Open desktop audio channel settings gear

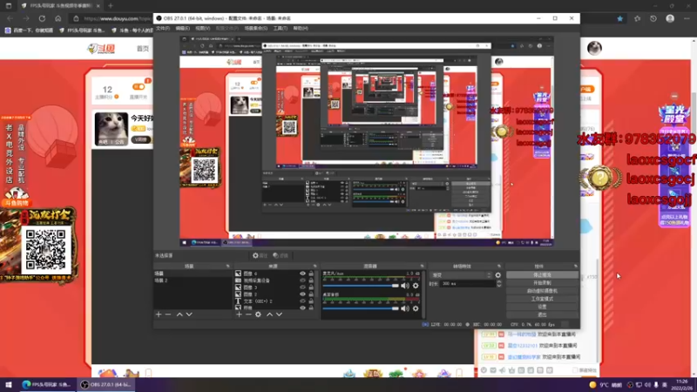pos(416,308)
